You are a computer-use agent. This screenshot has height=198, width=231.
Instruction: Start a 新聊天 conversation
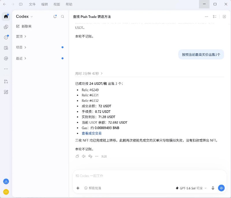tap(24, 26)
